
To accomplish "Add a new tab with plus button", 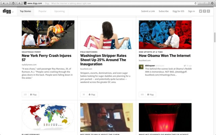I will tap(19, 3).
